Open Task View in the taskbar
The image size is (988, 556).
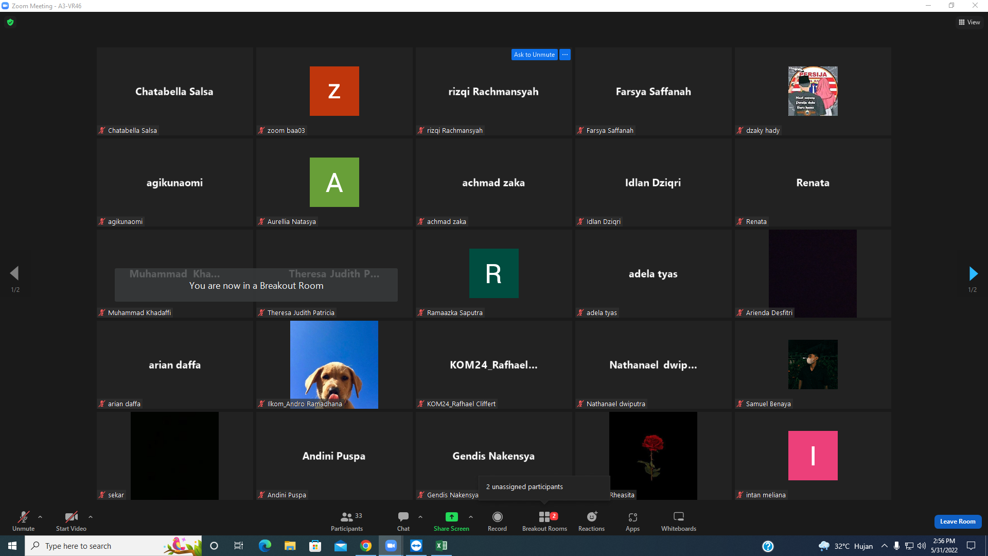[x=239, y=546]
